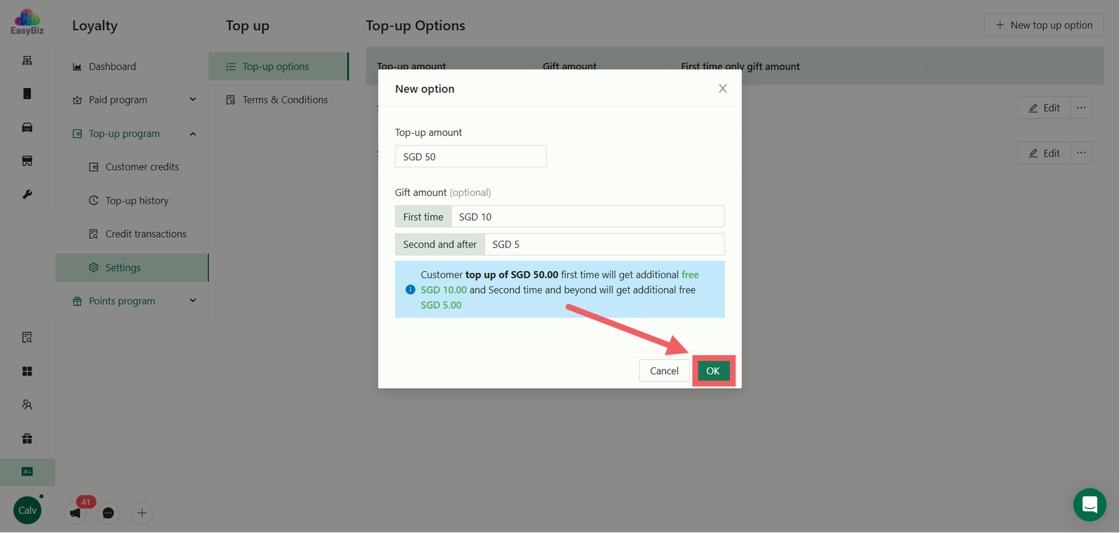Switch to Top-up options tab
The width and height of the screenshot is (1120, 533).
tap(279, 66)
